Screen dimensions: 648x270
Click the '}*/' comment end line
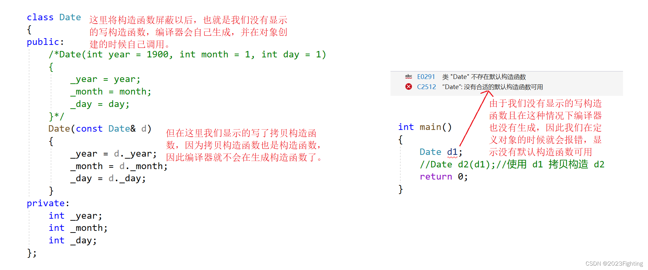click(56, 117)
